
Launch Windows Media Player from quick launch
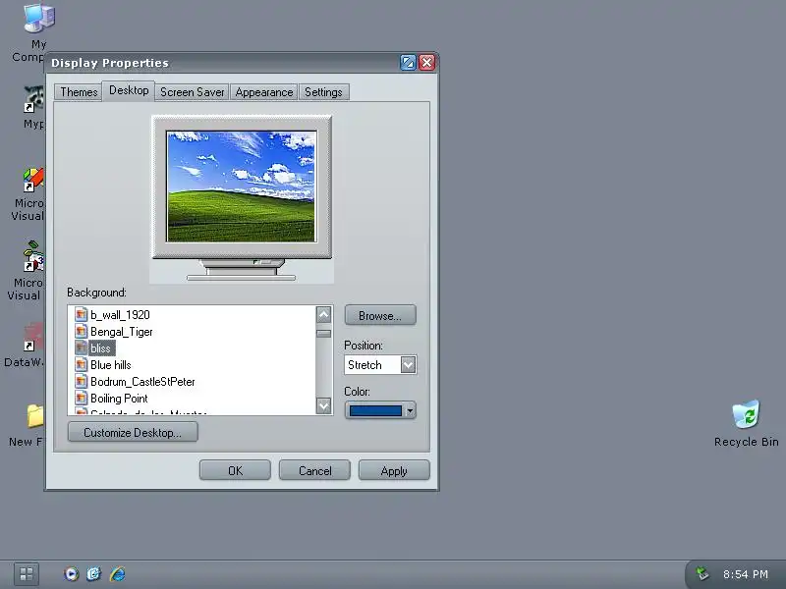(71, 574)
